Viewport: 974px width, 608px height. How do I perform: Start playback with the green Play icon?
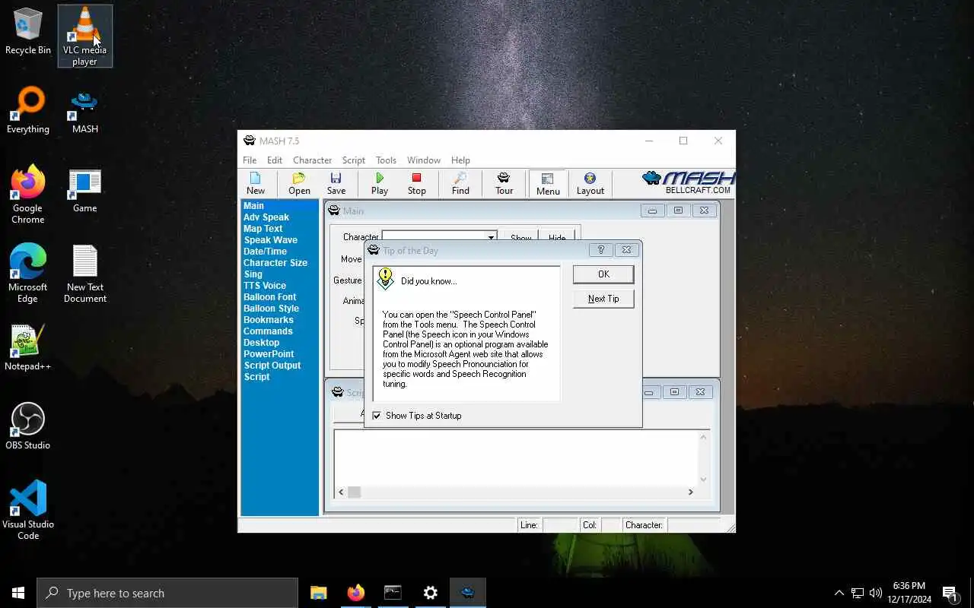379,183
